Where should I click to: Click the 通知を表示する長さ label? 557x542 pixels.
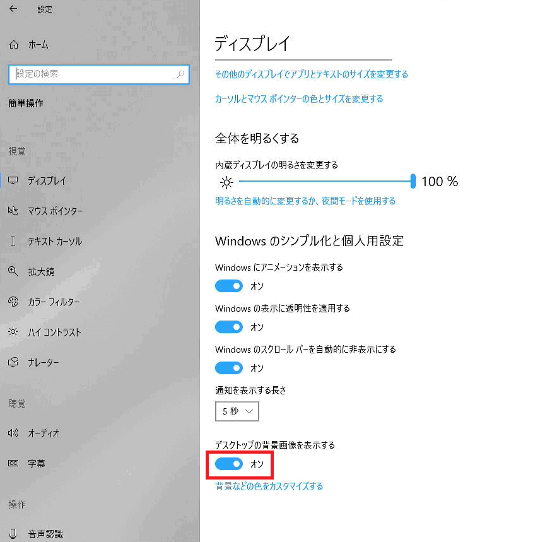250,390
